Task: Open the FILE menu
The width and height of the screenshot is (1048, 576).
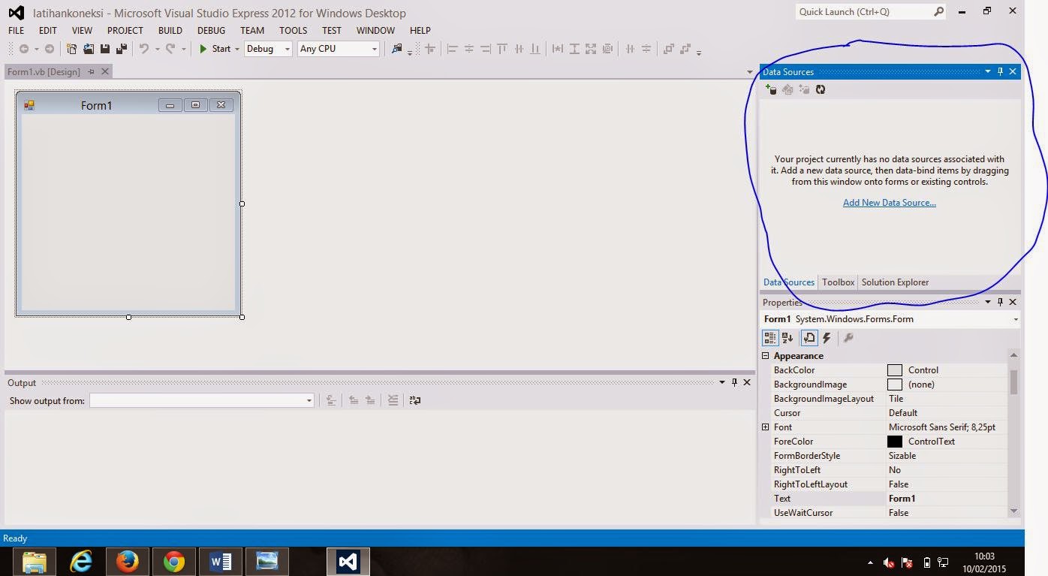Action: (x=17, y=31)
